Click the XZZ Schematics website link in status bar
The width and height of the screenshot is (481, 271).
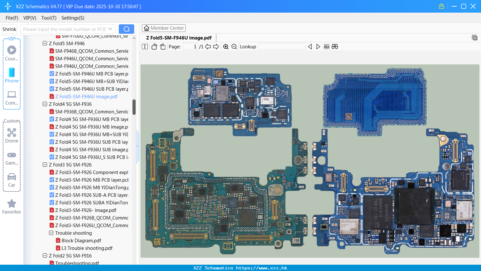240,268
